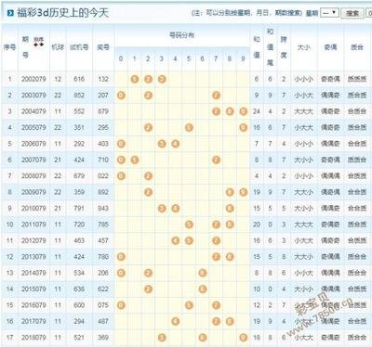Click the blue arrow icon beside 福彩3d历史上的今天
The width and height of the screenshot is (372, 347).
click(10, 13)
